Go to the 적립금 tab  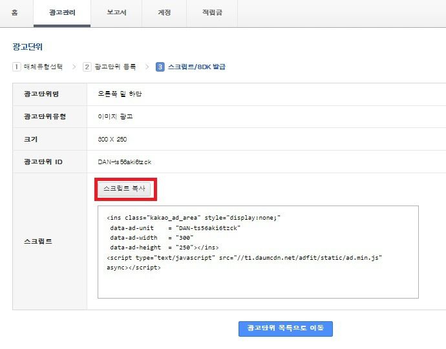212,12
